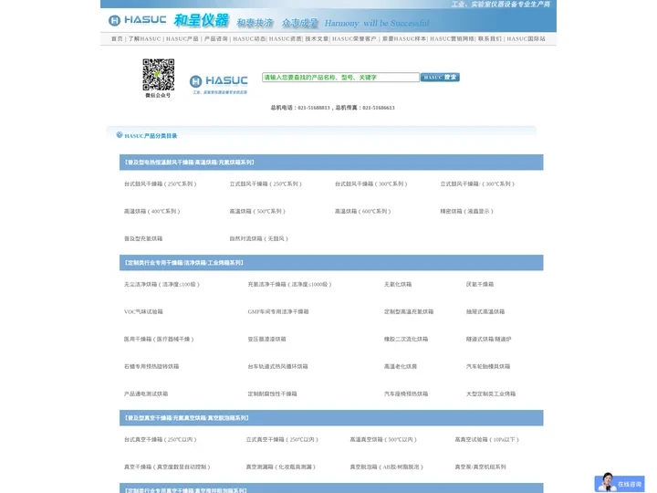Image resolution: width=657 pixels, height=493 pixels.
Task: Open the 在线咨询 online consultation widget
Action: coord(620,483)
